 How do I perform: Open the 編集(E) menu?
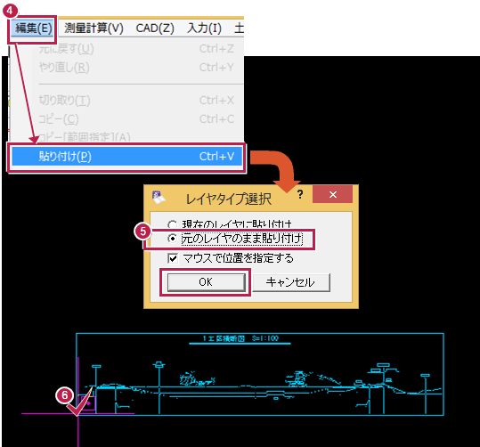point(33,28)
